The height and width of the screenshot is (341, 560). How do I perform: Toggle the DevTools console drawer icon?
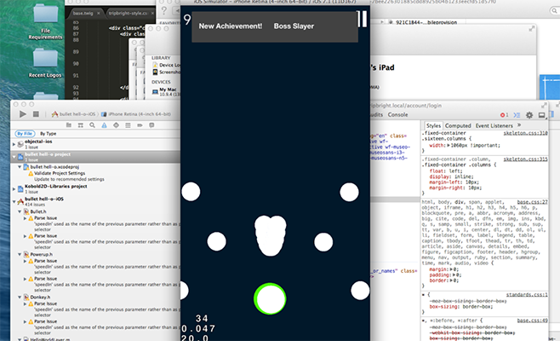pos(517,115)
